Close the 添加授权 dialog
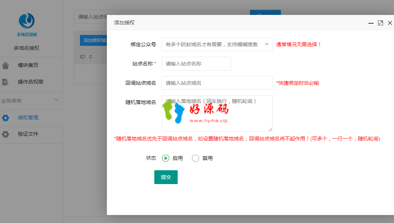This screenshot has height=223, width=394. [x=390, y=23]
